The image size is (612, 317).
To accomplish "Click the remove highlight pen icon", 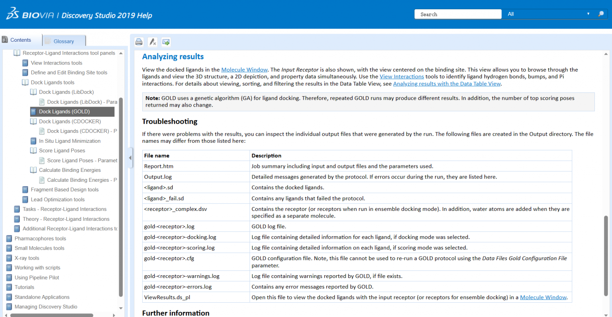I will (x=153, y=42).
